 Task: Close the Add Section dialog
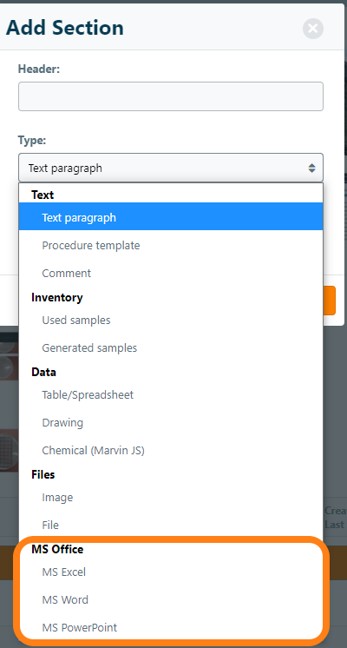coord(313,29)
